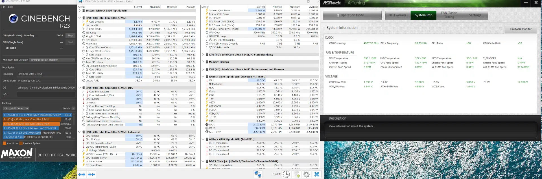Open the Settings tab in A-Tuning
Image resolution: width=542 pixels, height=179 pixels.
tap(475, 15)
